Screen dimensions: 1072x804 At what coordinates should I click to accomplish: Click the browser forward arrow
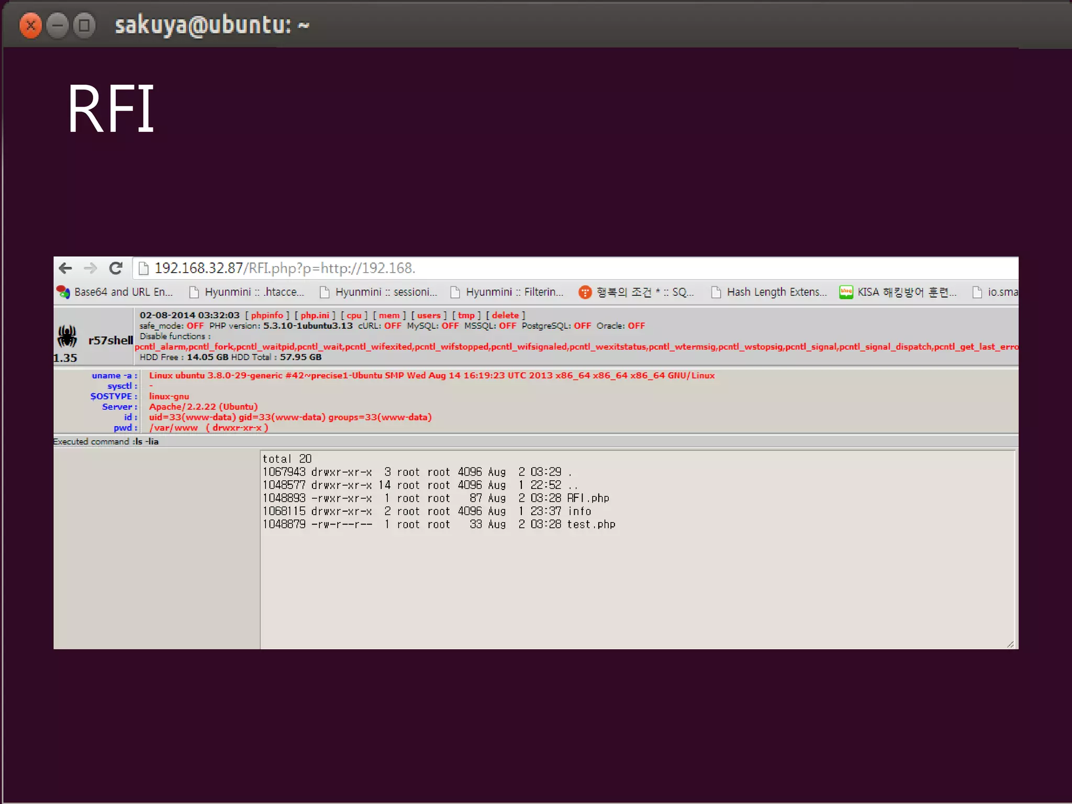[x=91, y=269]
